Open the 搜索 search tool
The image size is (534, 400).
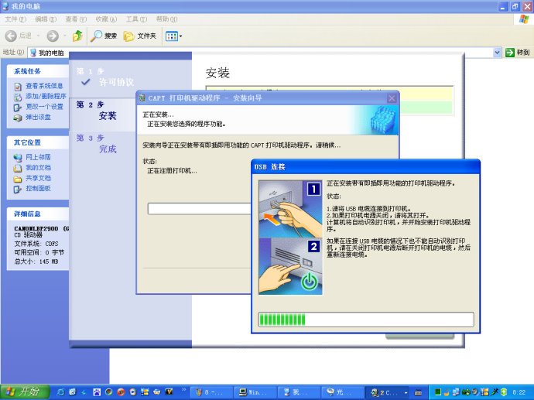(104, 36)
